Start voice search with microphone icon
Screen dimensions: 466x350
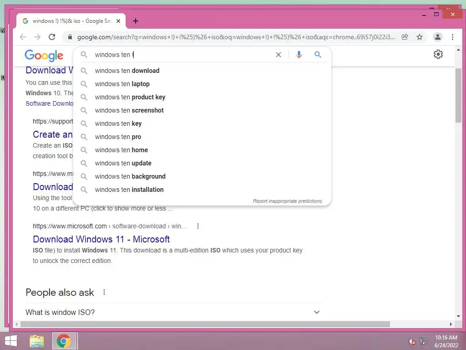click(x=299, y=55)
